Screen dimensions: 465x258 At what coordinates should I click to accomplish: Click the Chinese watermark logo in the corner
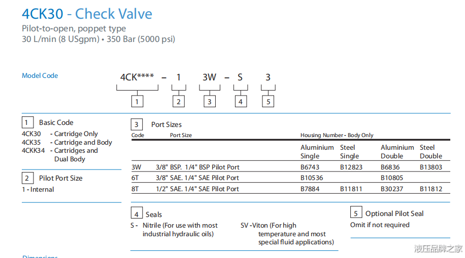[x=438, y=248]
